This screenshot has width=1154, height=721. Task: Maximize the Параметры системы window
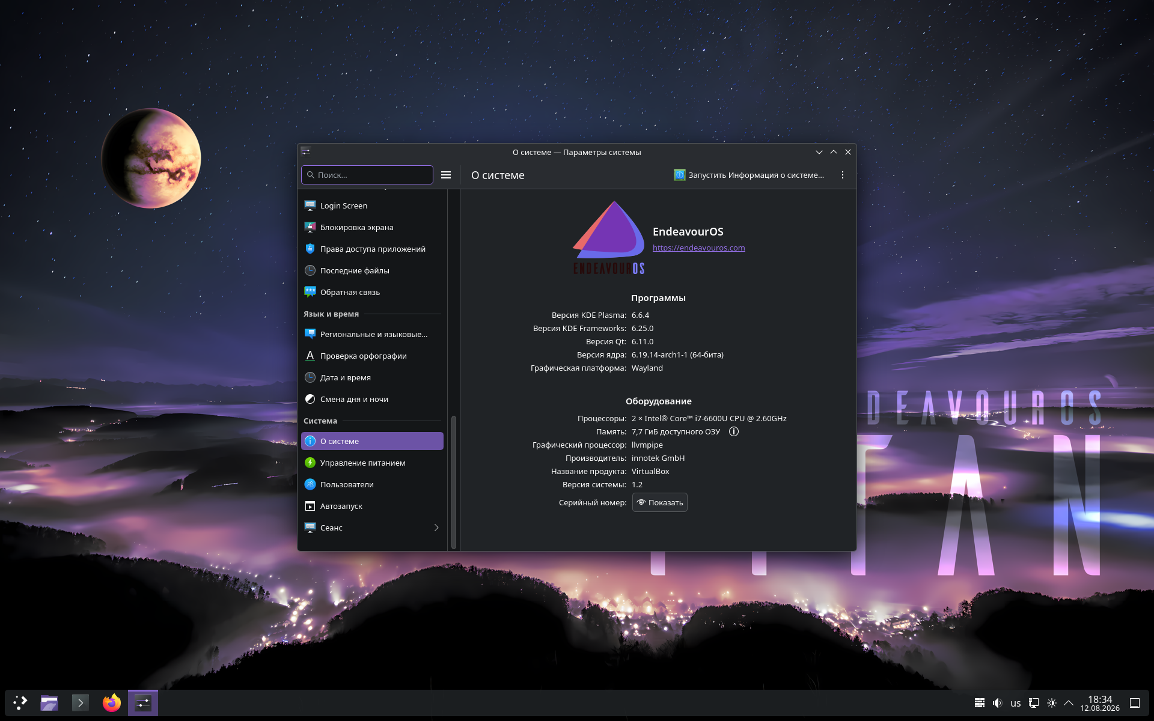pyautogui.click(x=834, y=152)
